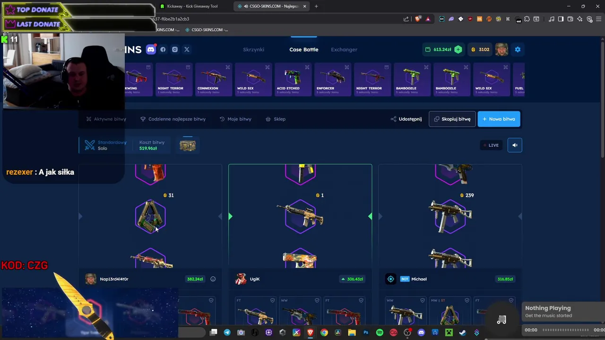Click the green plus add-balance icon
The width and height of the screenshot is (605, 340).
(458, 49)
